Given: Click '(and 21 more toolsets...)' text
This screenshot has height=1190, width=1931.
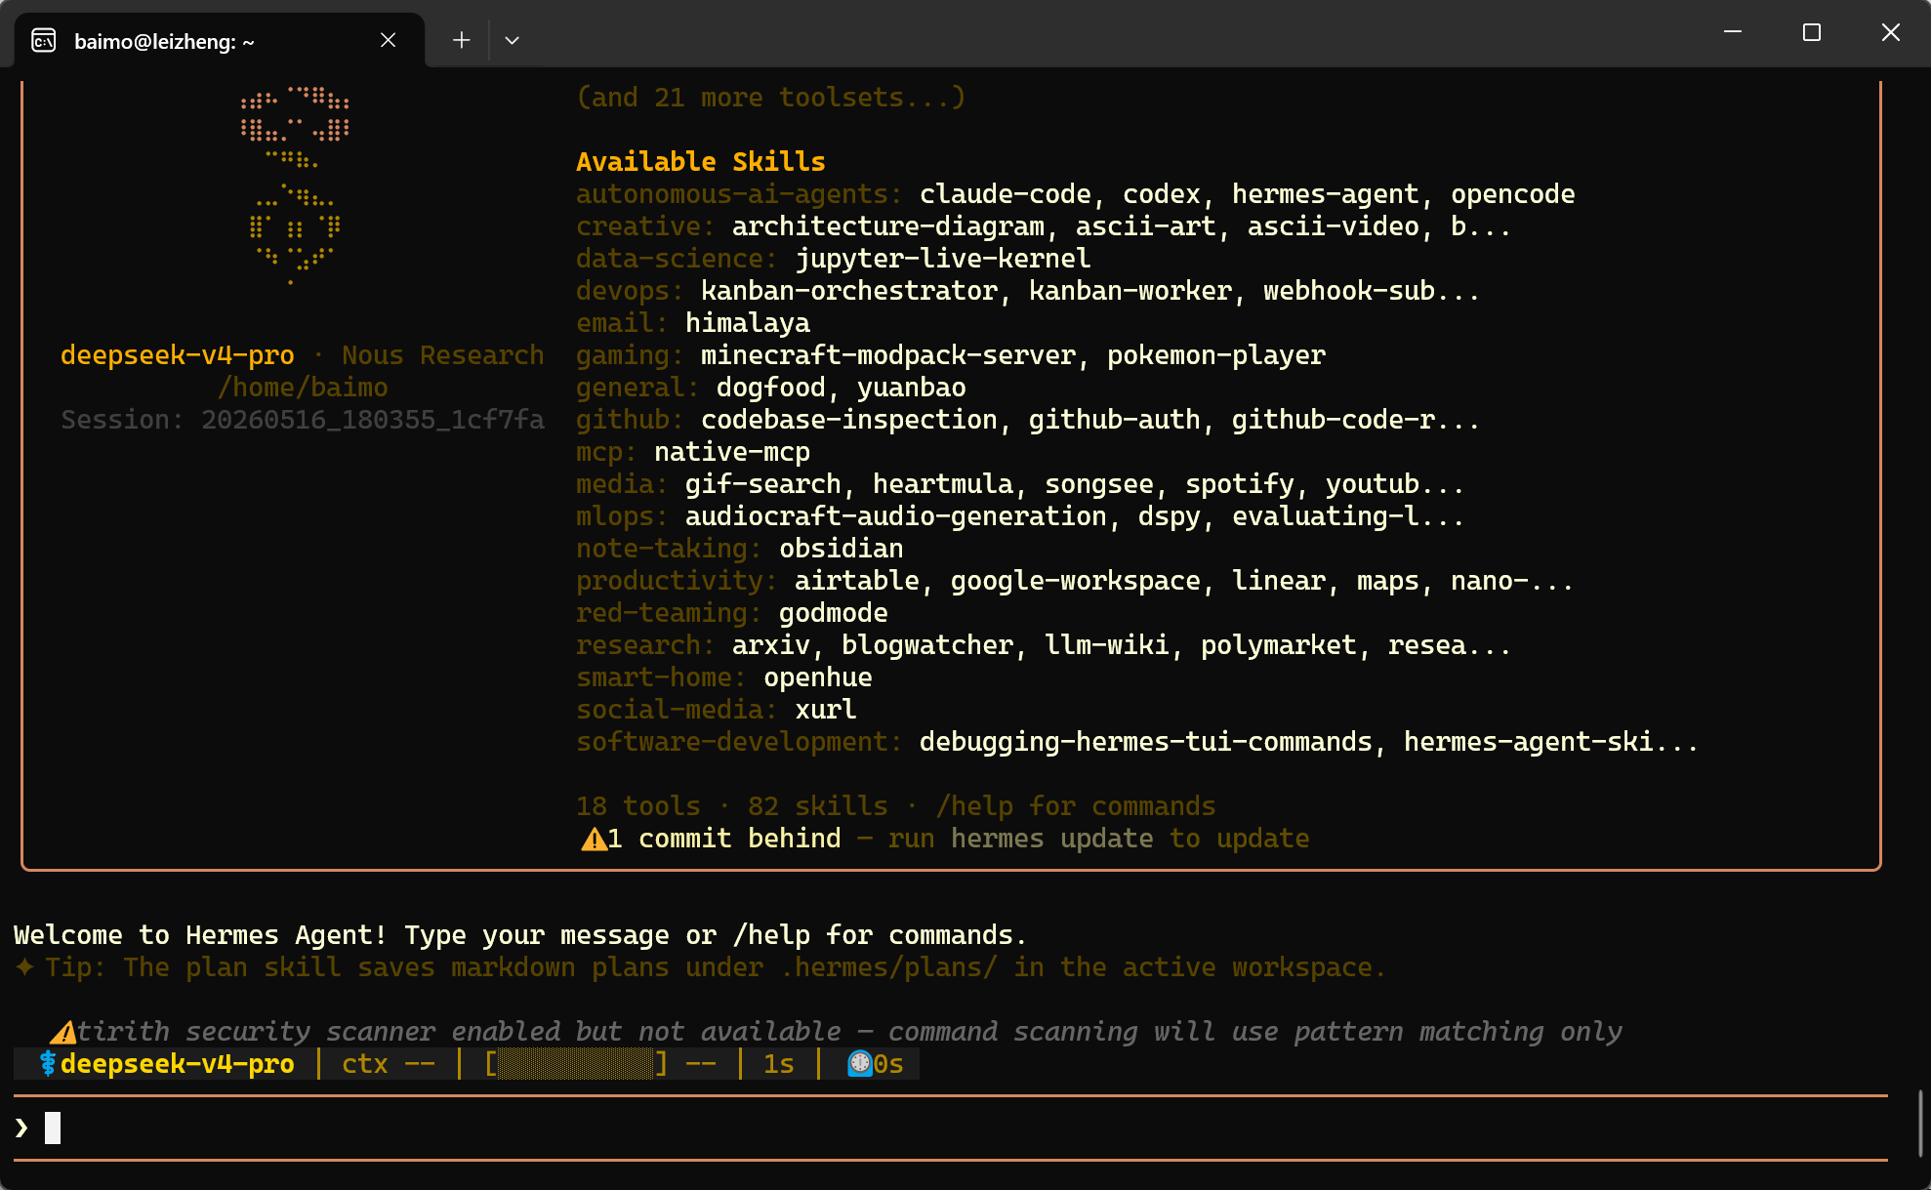Looking at the screenshot, I should tap(771, 98).
